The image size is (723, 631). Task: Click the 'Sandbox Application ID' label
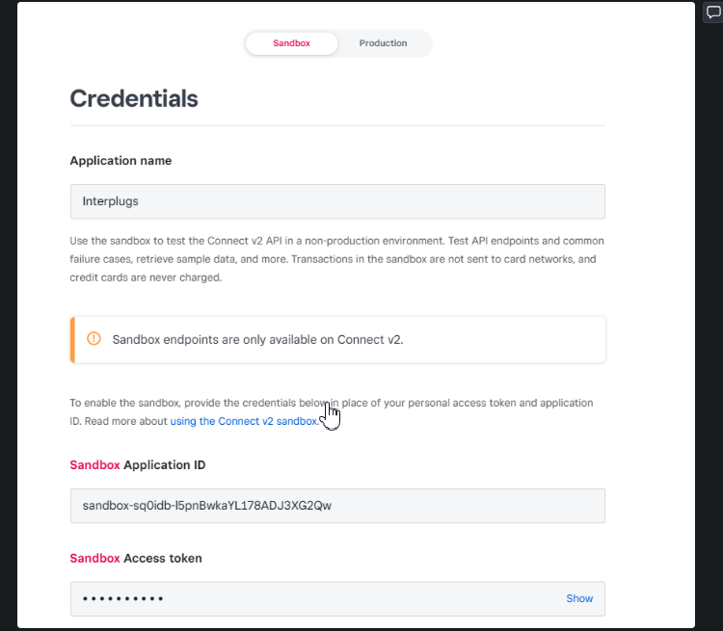click(x=137, y=465)
